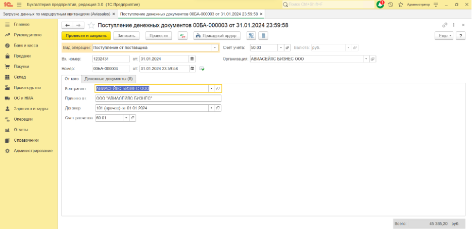Open Счет расчетов 60.01 item icon
The width and height of the screenshot is (472, 229).
coord(132,118)
